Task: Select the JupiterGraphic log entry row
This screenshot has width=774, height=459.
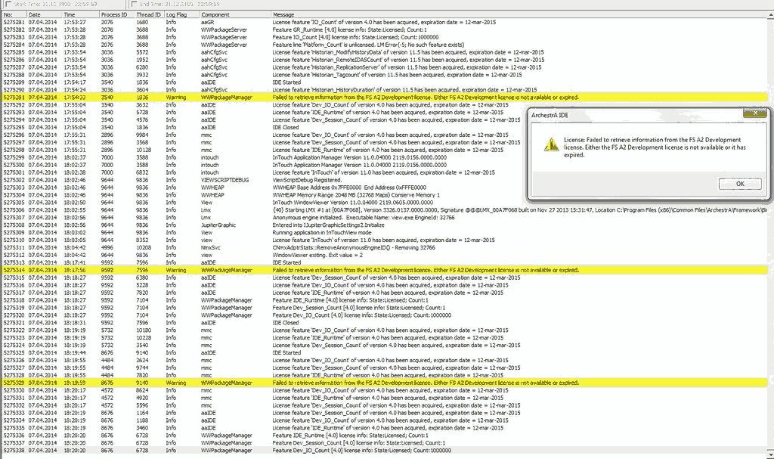Action: [x=302, y=225]
